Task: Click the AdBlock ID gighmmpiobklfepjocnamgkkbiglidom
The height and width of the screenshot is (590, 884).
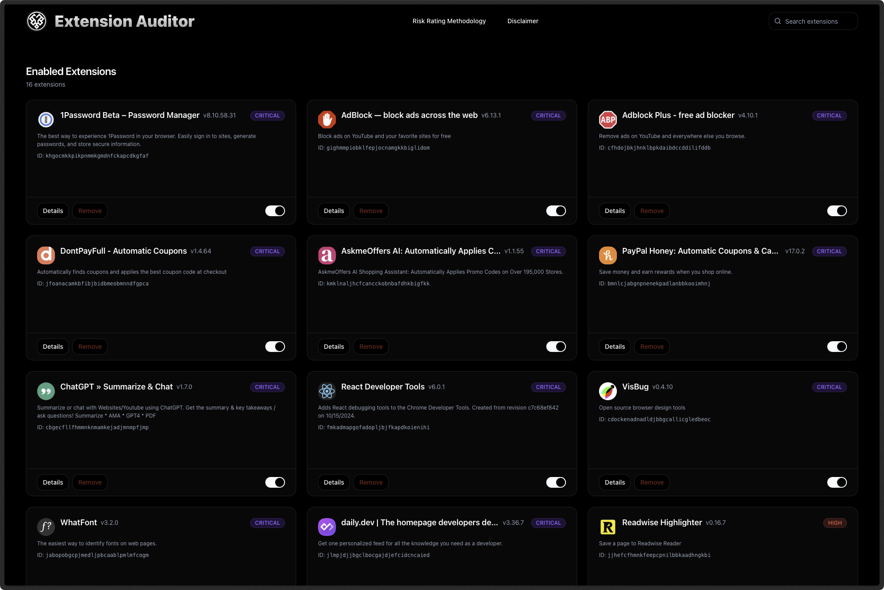Action: [x=378, y=148]
